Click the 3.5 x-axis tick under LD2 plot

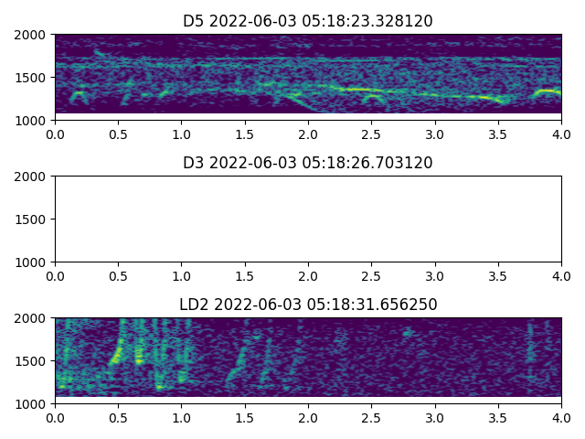498,417
